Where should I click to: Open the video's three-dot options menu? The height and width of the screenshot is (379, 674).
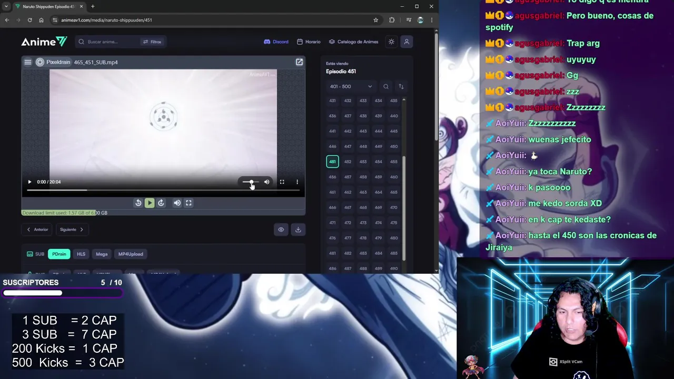[x=297, y=182]
